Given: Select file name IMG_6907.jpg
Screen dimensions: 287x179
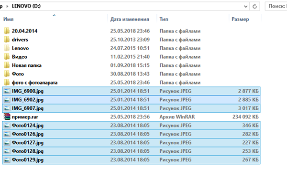Looking at the screenshot, I should coord(28,108).
